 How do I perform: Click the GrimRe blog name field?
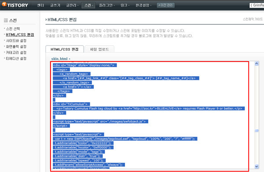click(x=257, y=5)
